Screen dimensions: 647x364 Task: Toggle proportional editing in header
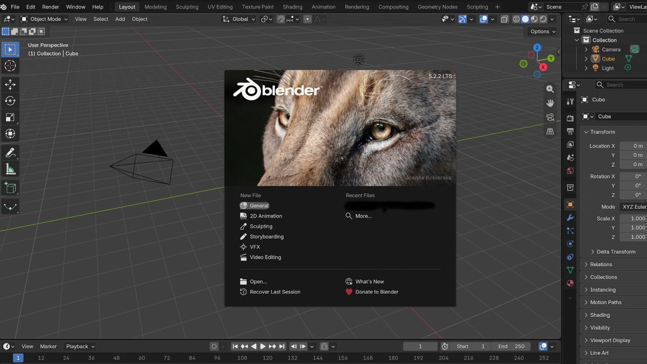(307, 19)
